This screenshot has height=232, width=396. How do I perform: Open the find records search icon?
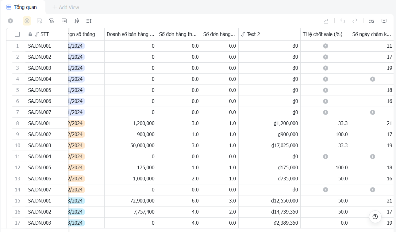(x=371, y=21)
